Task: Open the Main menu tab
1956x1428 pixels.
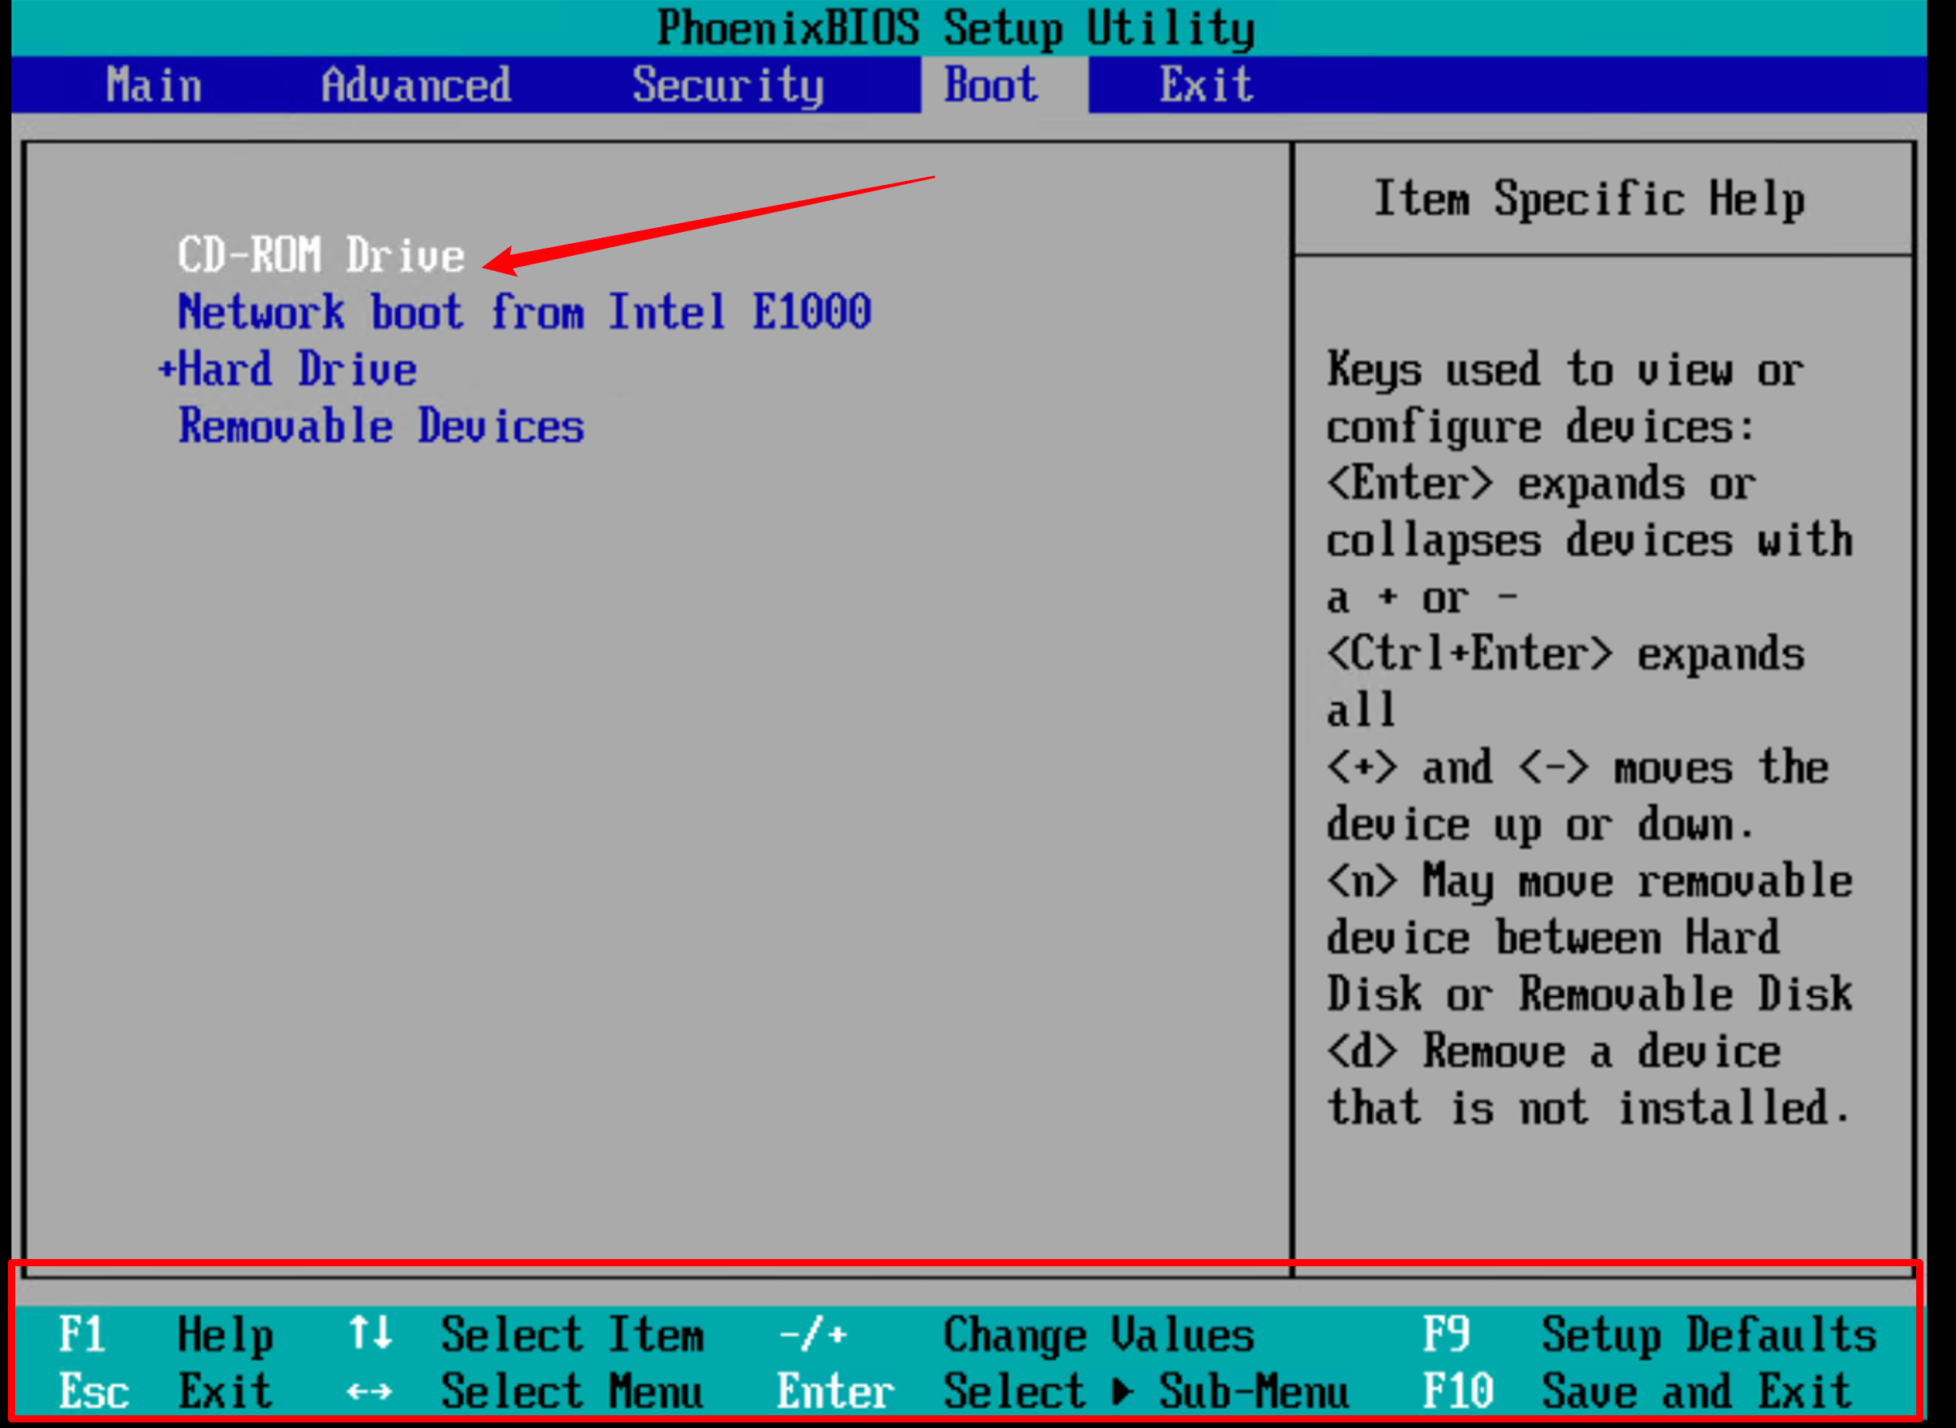Action: (x=154, y=85)
